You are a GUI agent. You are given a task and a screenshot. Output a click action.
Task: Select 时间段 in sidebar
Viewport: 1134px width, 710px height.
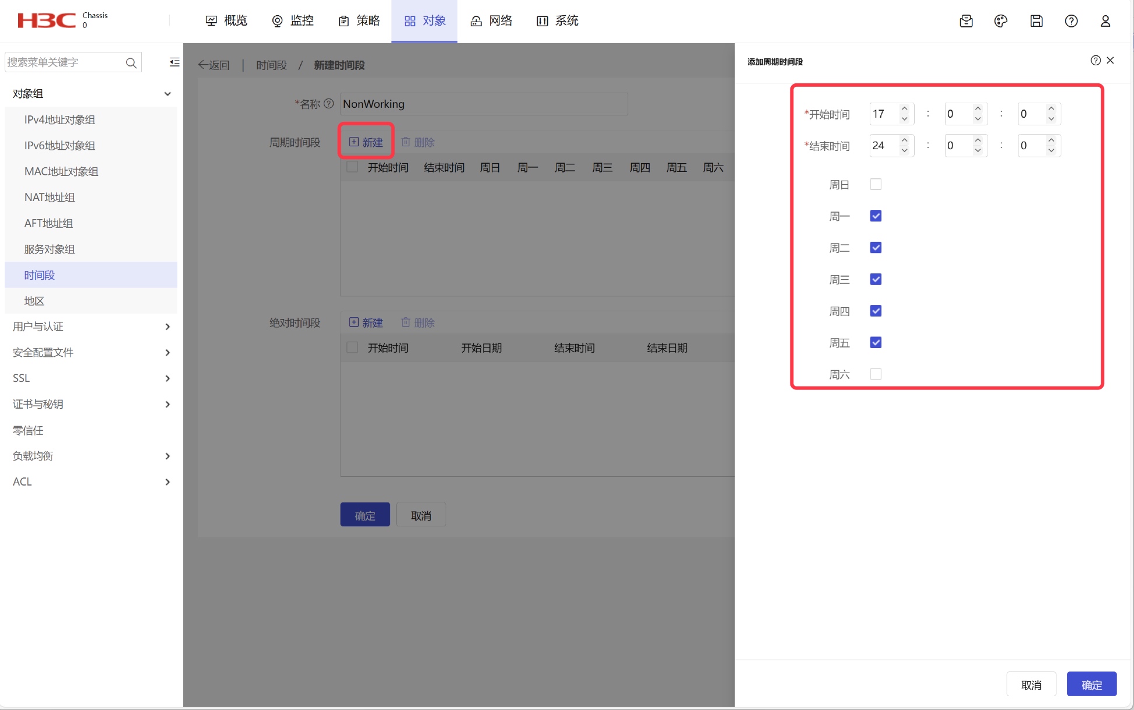tap(91, 275)
